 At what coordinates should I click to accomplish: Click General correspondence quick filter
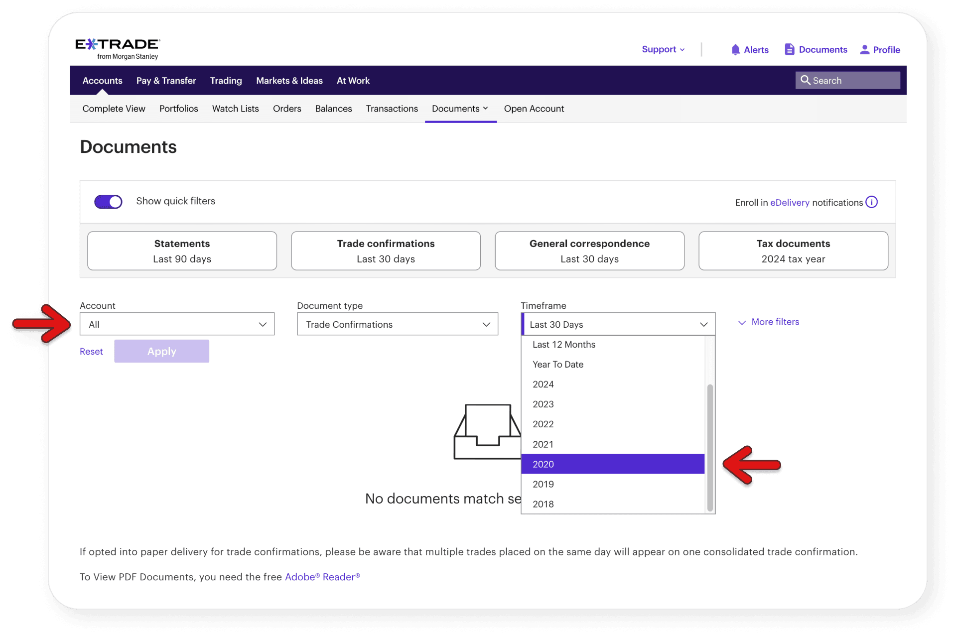coord(589,251)
